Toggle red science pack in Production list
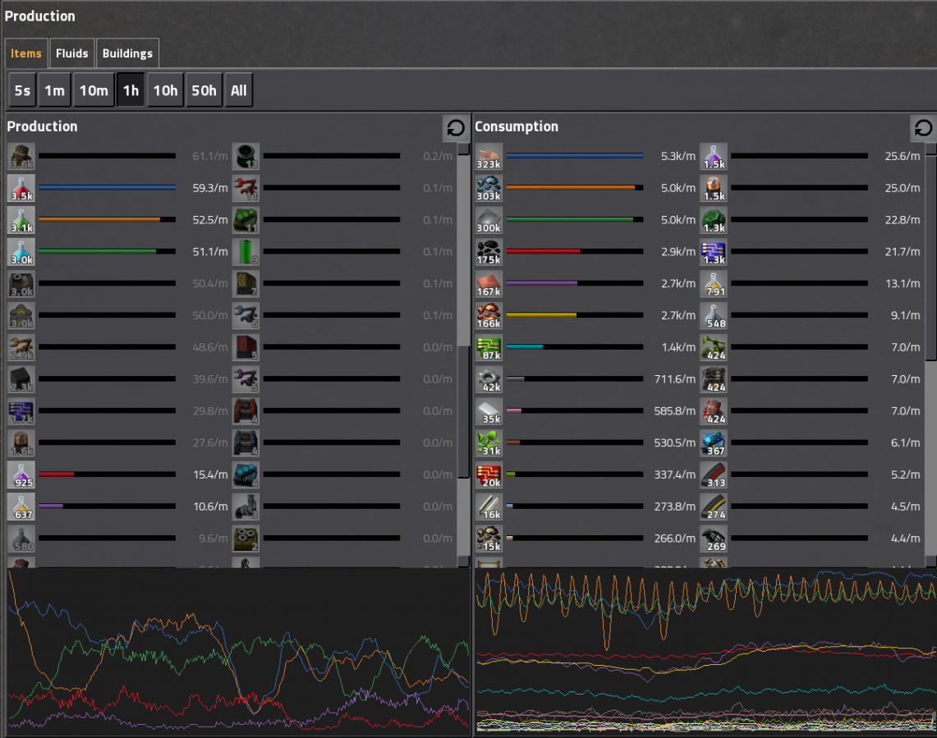The image size is (937, 738). (x=21, y=188)
